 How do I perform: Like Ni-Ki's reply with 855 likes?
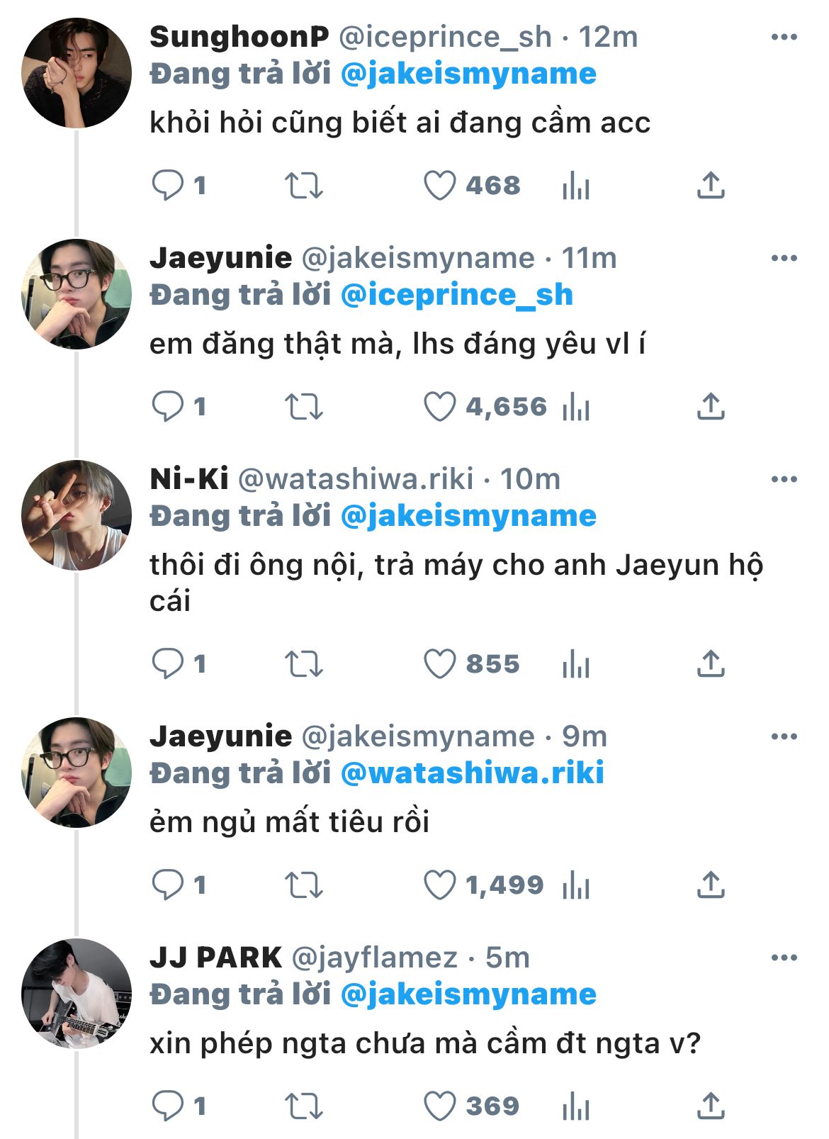click(439, 665)
